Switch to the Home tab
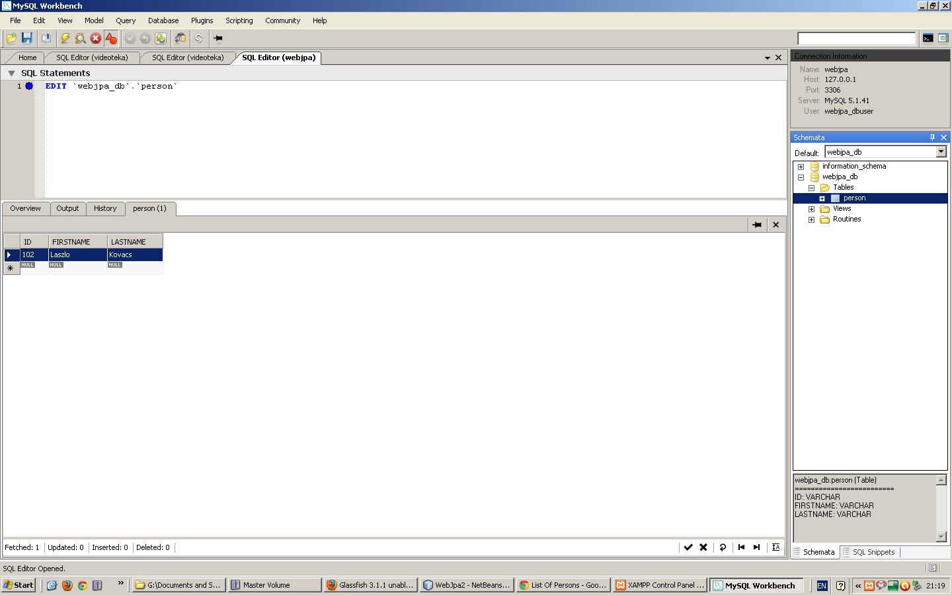952x595 pixels. pos(28,58)
